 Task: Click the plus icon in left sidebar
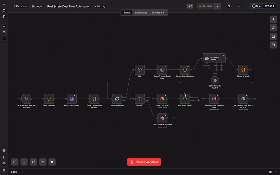tap(4, 4)
